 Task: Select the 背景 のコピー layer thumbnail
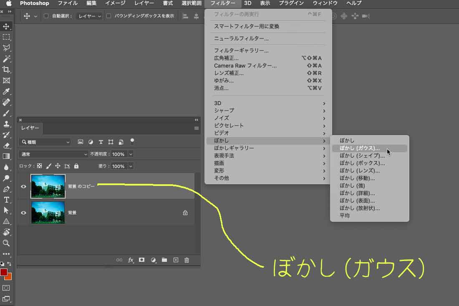tap(48, 186)
